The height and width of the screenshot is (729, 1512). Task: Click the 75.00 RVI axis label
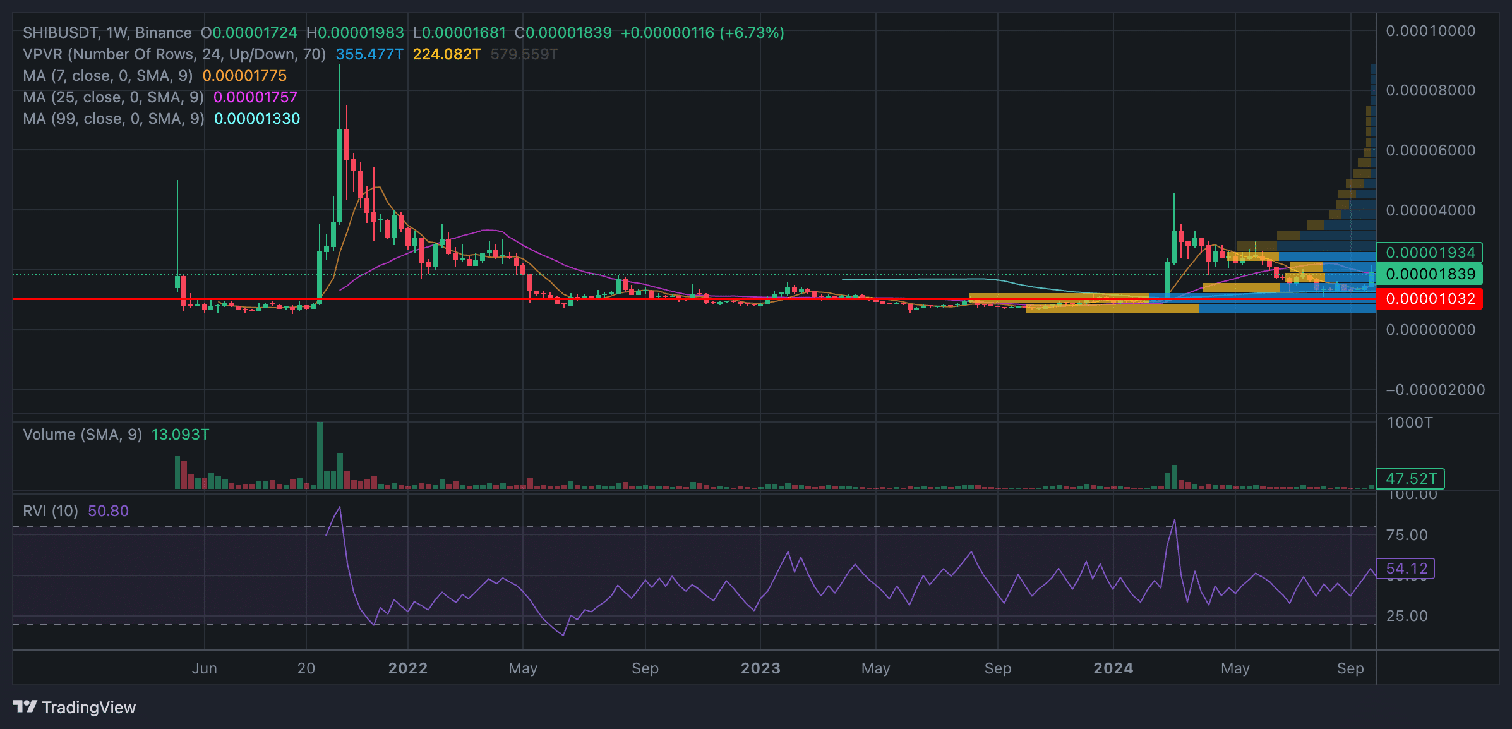click(1407, 535)
